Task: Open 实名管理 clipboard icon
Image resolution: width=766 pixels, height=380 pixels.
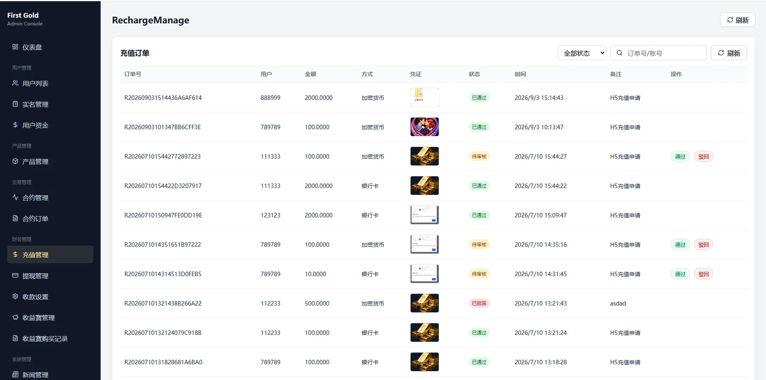Action: (x=15, y=104)
